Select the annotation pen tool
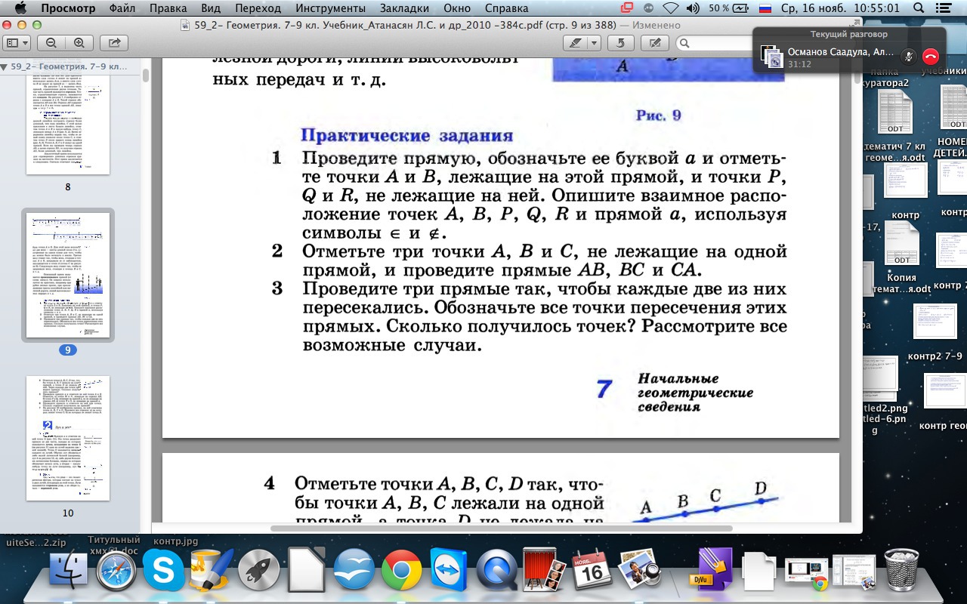Image resolution: width=967 pixels, height=604 pixels. tap(576, 43)
